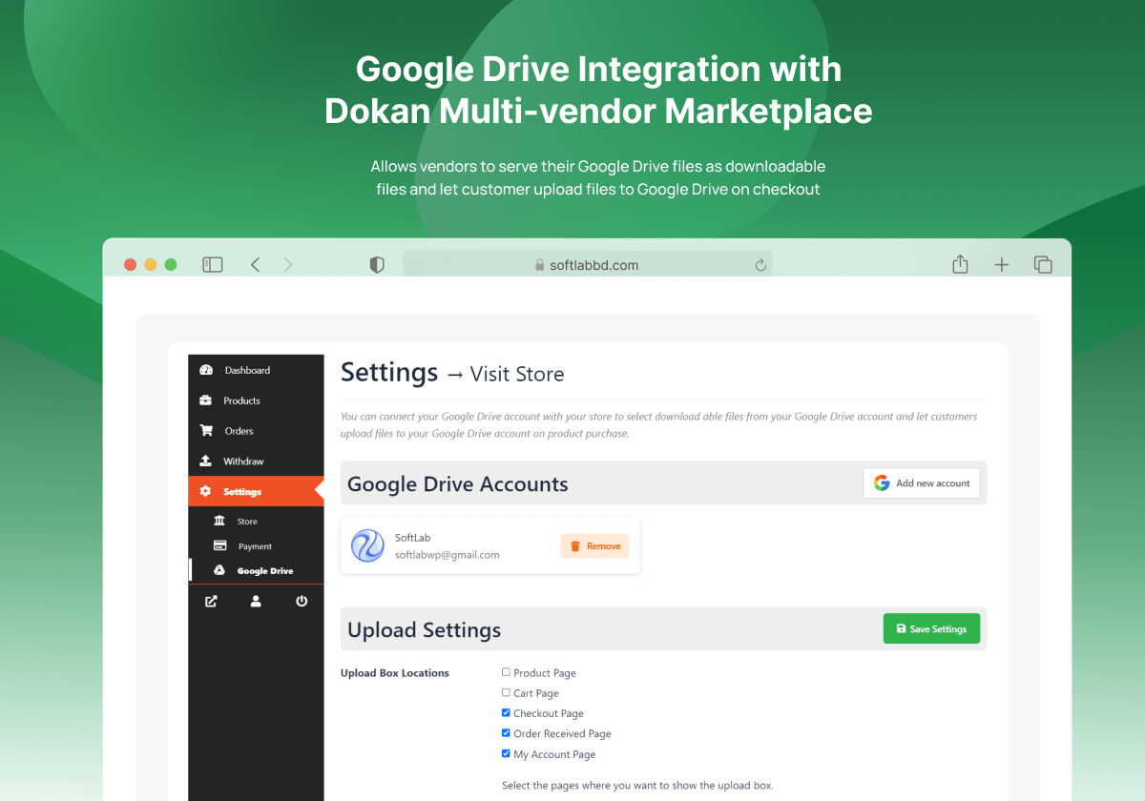The height and width of the screenshot is (801, 1145).
Task: Uncheck the Order Received Page checkbox
Action: pos(506,733)
